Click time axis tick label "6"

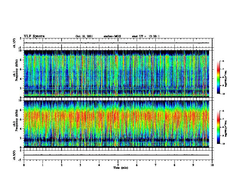(137, 165)
